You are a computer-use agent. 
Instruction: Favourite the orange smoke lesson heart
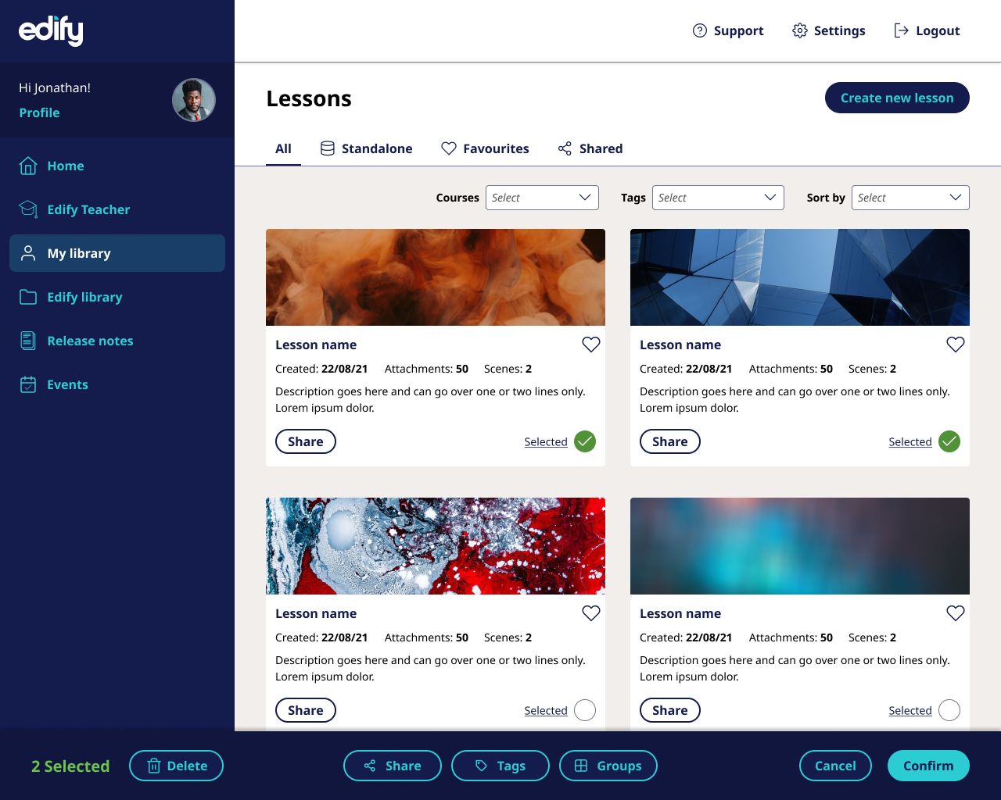pyautogui.click(x=591, y=345)
